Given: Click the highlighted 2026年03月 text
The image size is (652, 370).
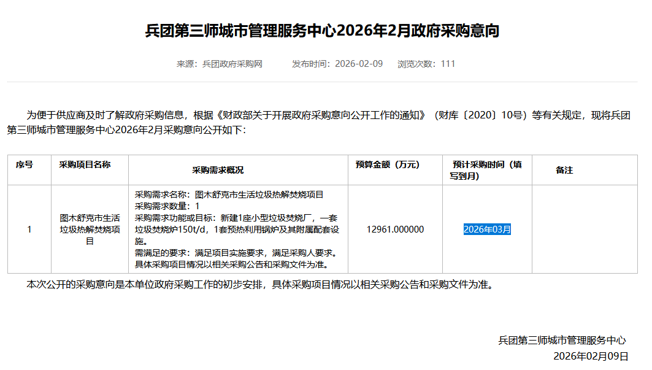Looking at the screenshot, I should (x=487, y=229).
